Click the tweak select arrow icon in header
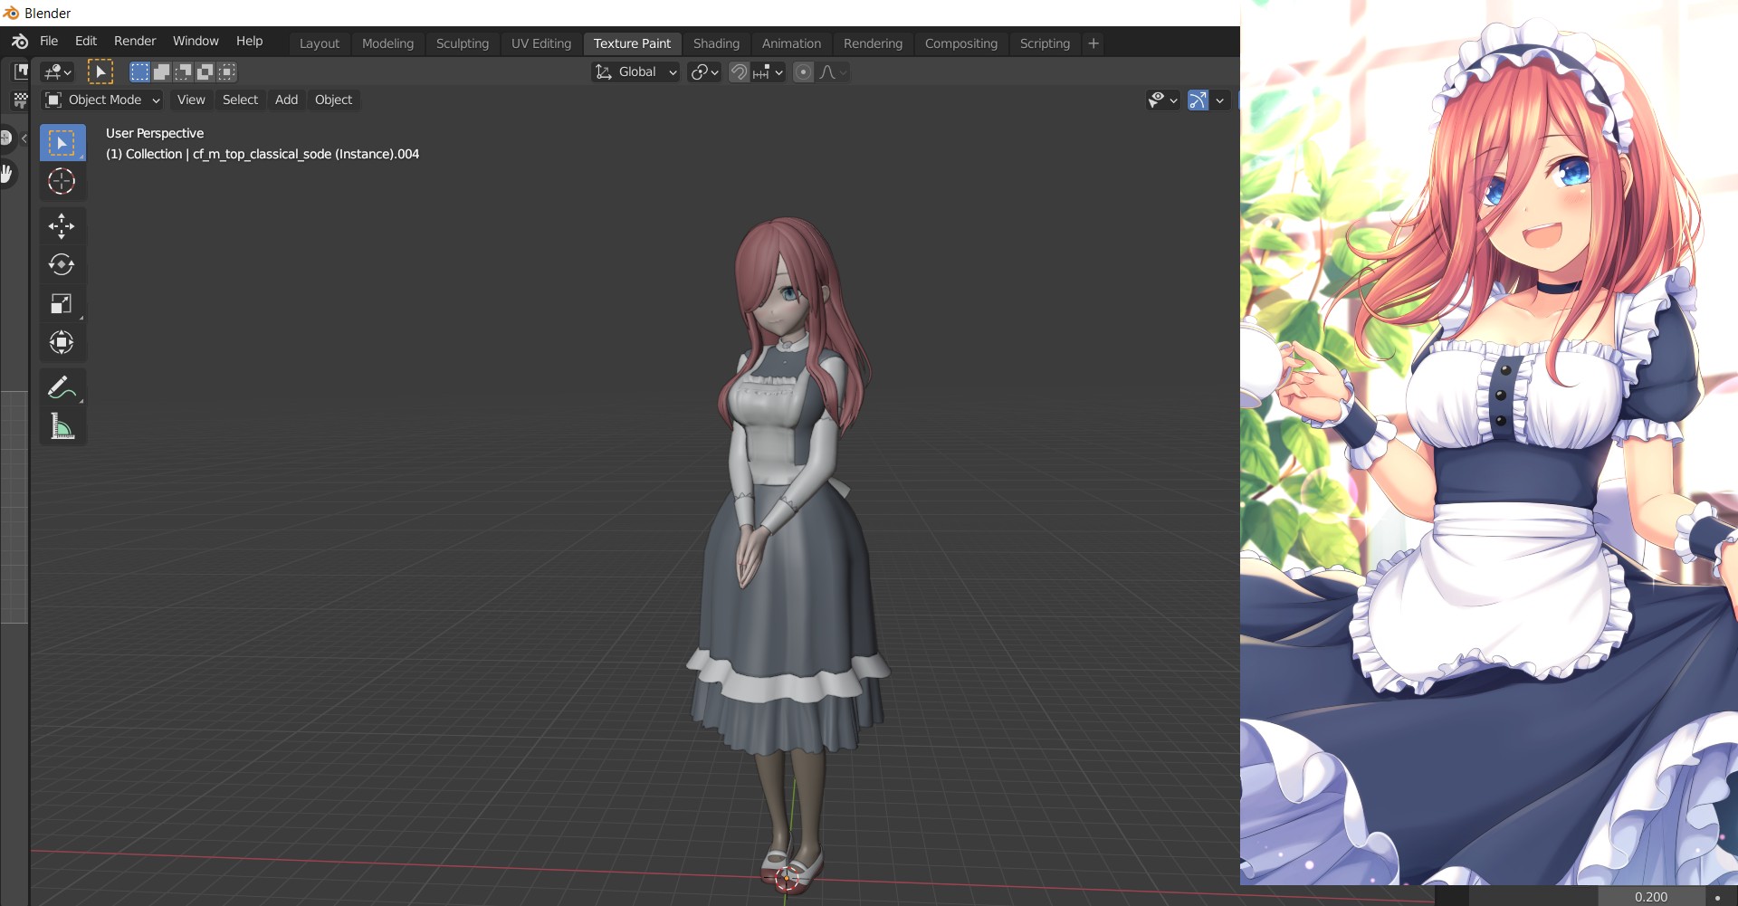 coord(100,72)
